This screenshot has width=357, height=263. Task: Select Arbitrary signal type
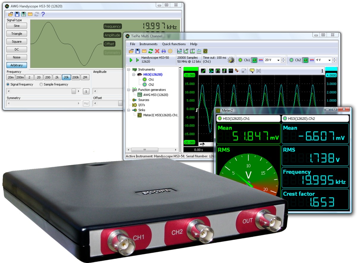click(17, 65)
